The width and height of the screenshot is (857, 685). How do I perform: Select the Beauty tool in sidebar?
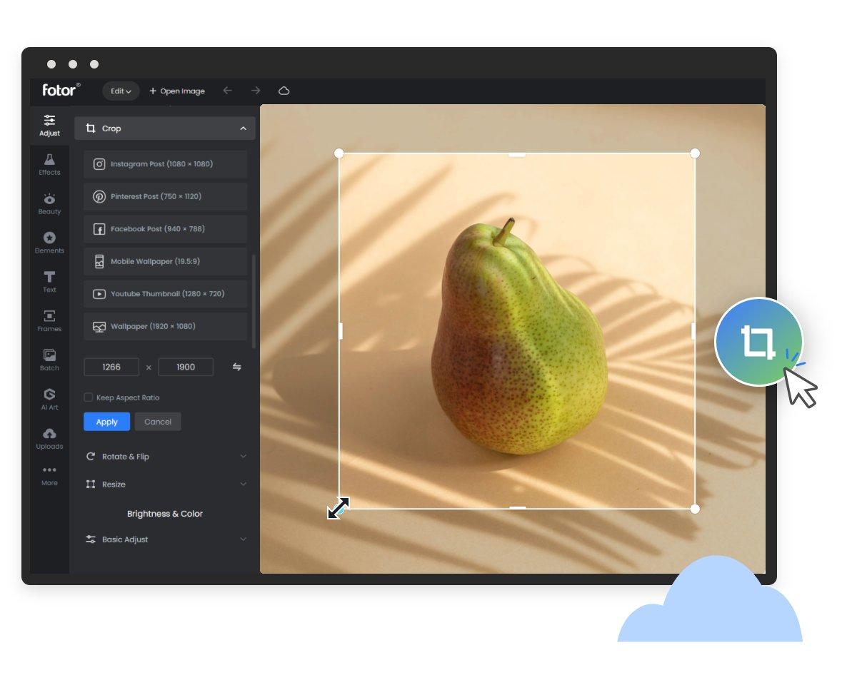pyautogui.click(x=49, y=203)
